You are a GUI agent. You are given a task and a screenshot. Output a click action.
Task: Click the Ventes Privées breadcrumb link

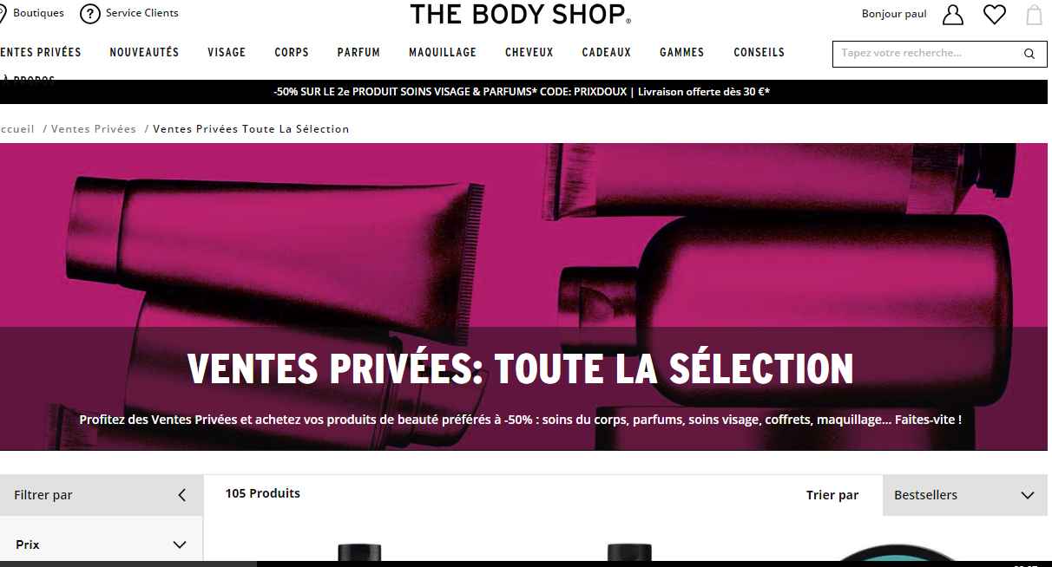(x=94, y=128)
